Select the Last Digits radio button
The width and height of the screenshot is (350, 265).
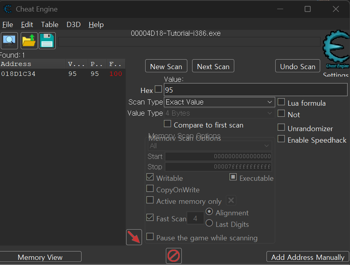[x=209, y=223]
